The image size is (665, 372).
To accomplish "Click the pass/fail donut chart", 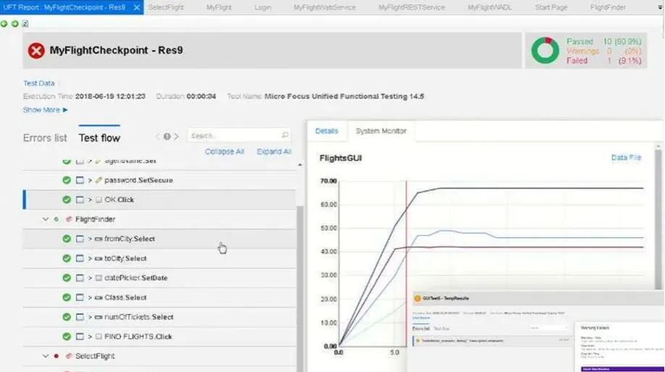I will click(545, 51).
